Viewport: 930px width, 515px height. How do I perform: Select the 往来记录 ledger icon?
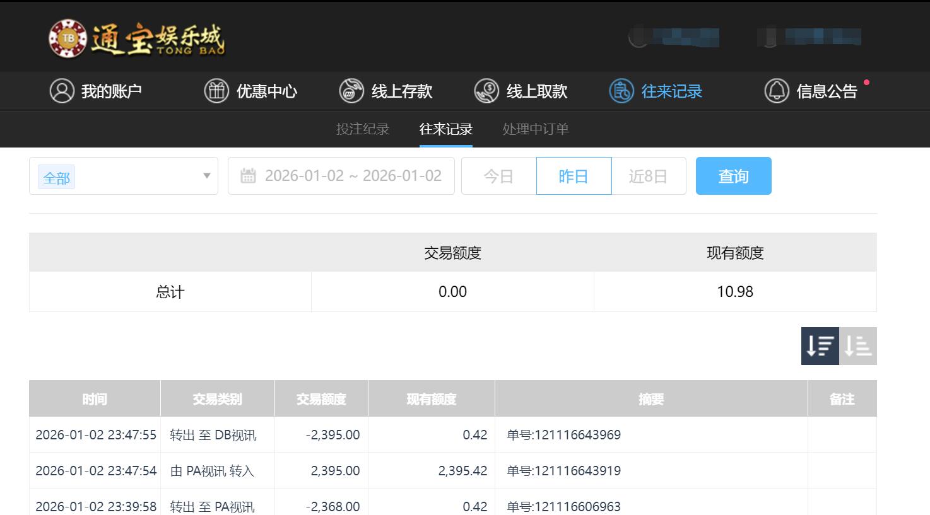pyautogui.click(x=621, y=90)
